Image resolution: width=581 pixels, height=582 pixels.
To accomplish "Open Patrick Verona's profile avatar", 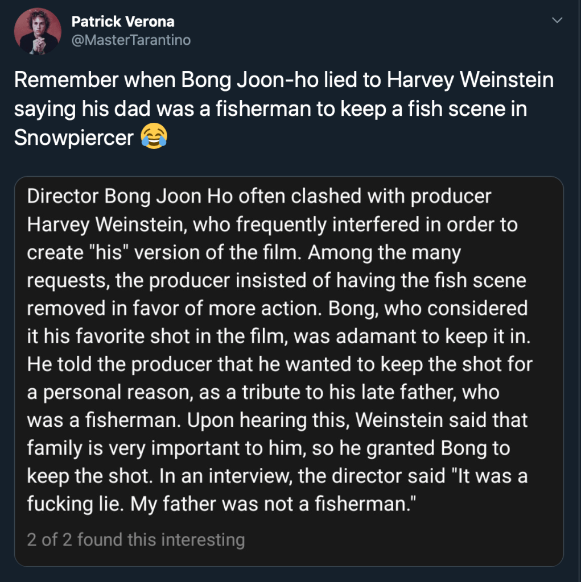I will click(x=38, y=32).
